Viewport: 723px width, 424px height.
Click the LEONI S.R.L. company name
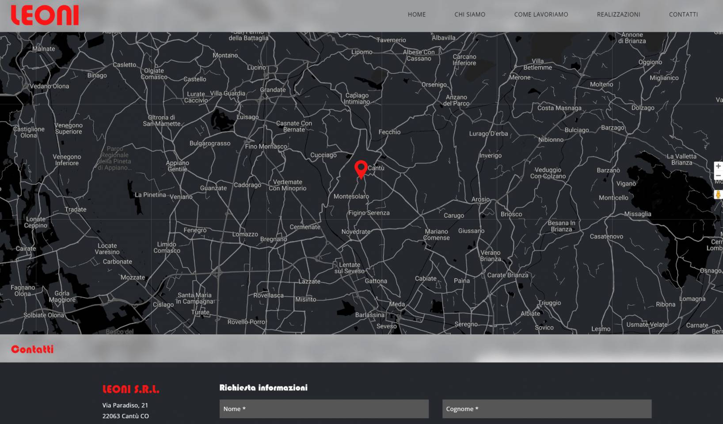[x=131, y=389]
